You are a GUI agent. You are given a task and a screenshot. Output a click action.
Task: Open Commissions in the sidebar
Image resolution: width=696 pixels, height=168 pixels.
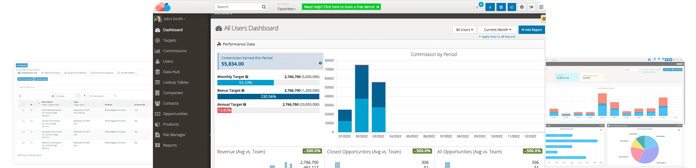tap(174, 51)
